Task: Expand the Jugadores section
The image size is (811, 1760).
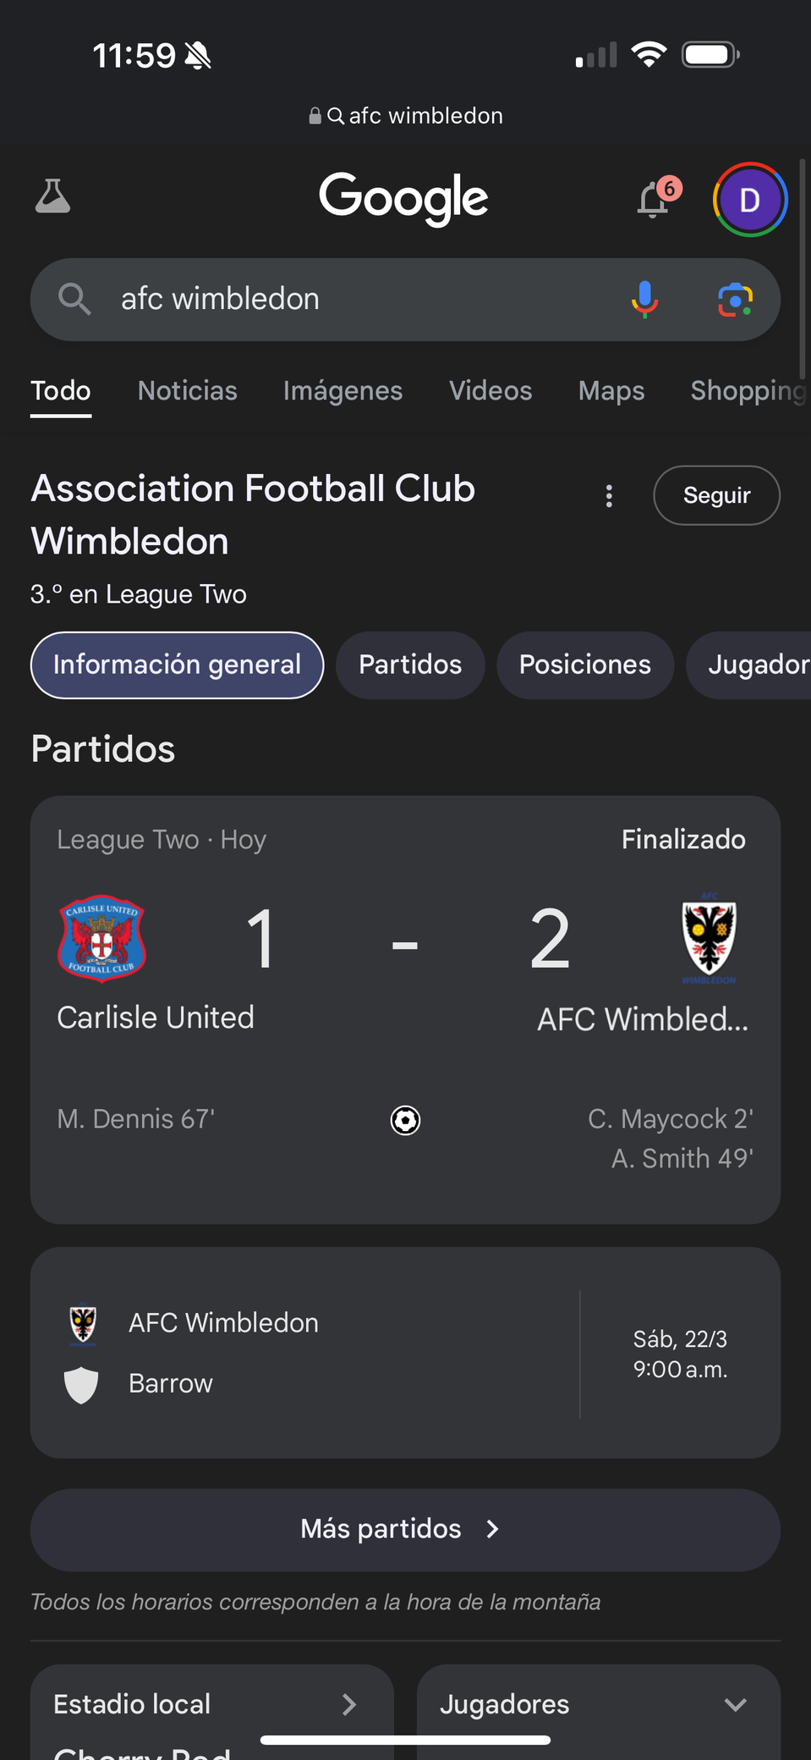Action: tap(599, 1704)
